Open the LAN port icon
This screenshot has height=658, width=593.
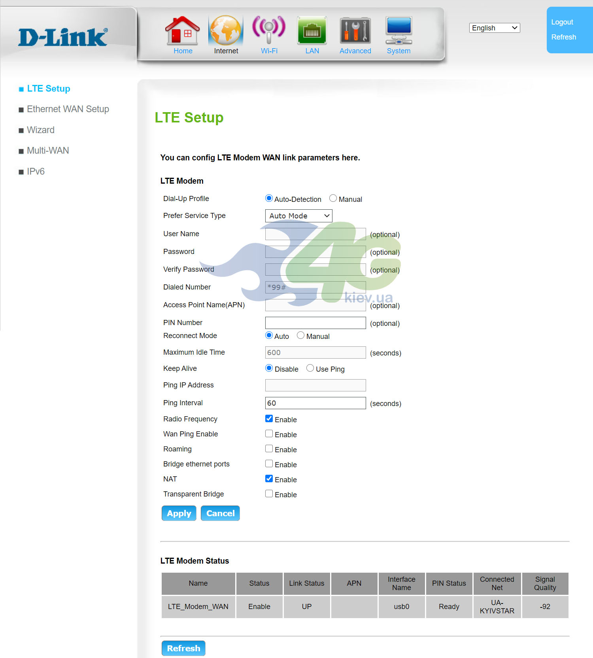312,30
